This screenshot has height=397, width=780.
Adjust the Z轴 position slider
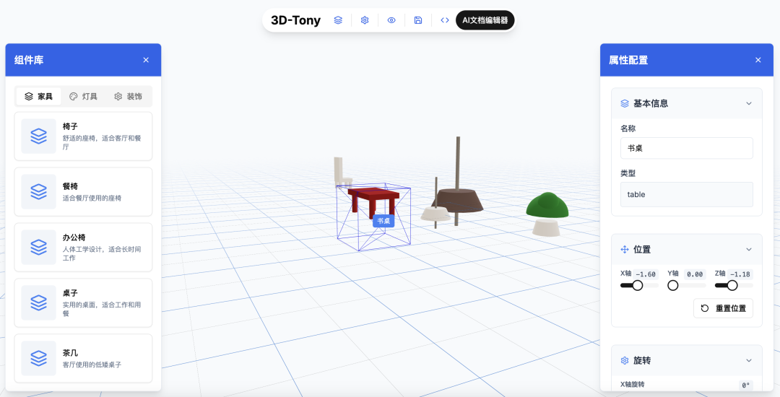734,285
